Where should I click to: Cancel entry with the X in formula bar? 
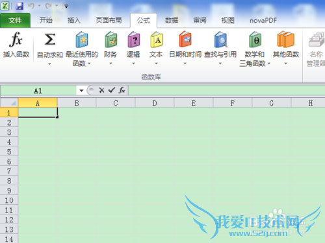[x=101, y=90]
